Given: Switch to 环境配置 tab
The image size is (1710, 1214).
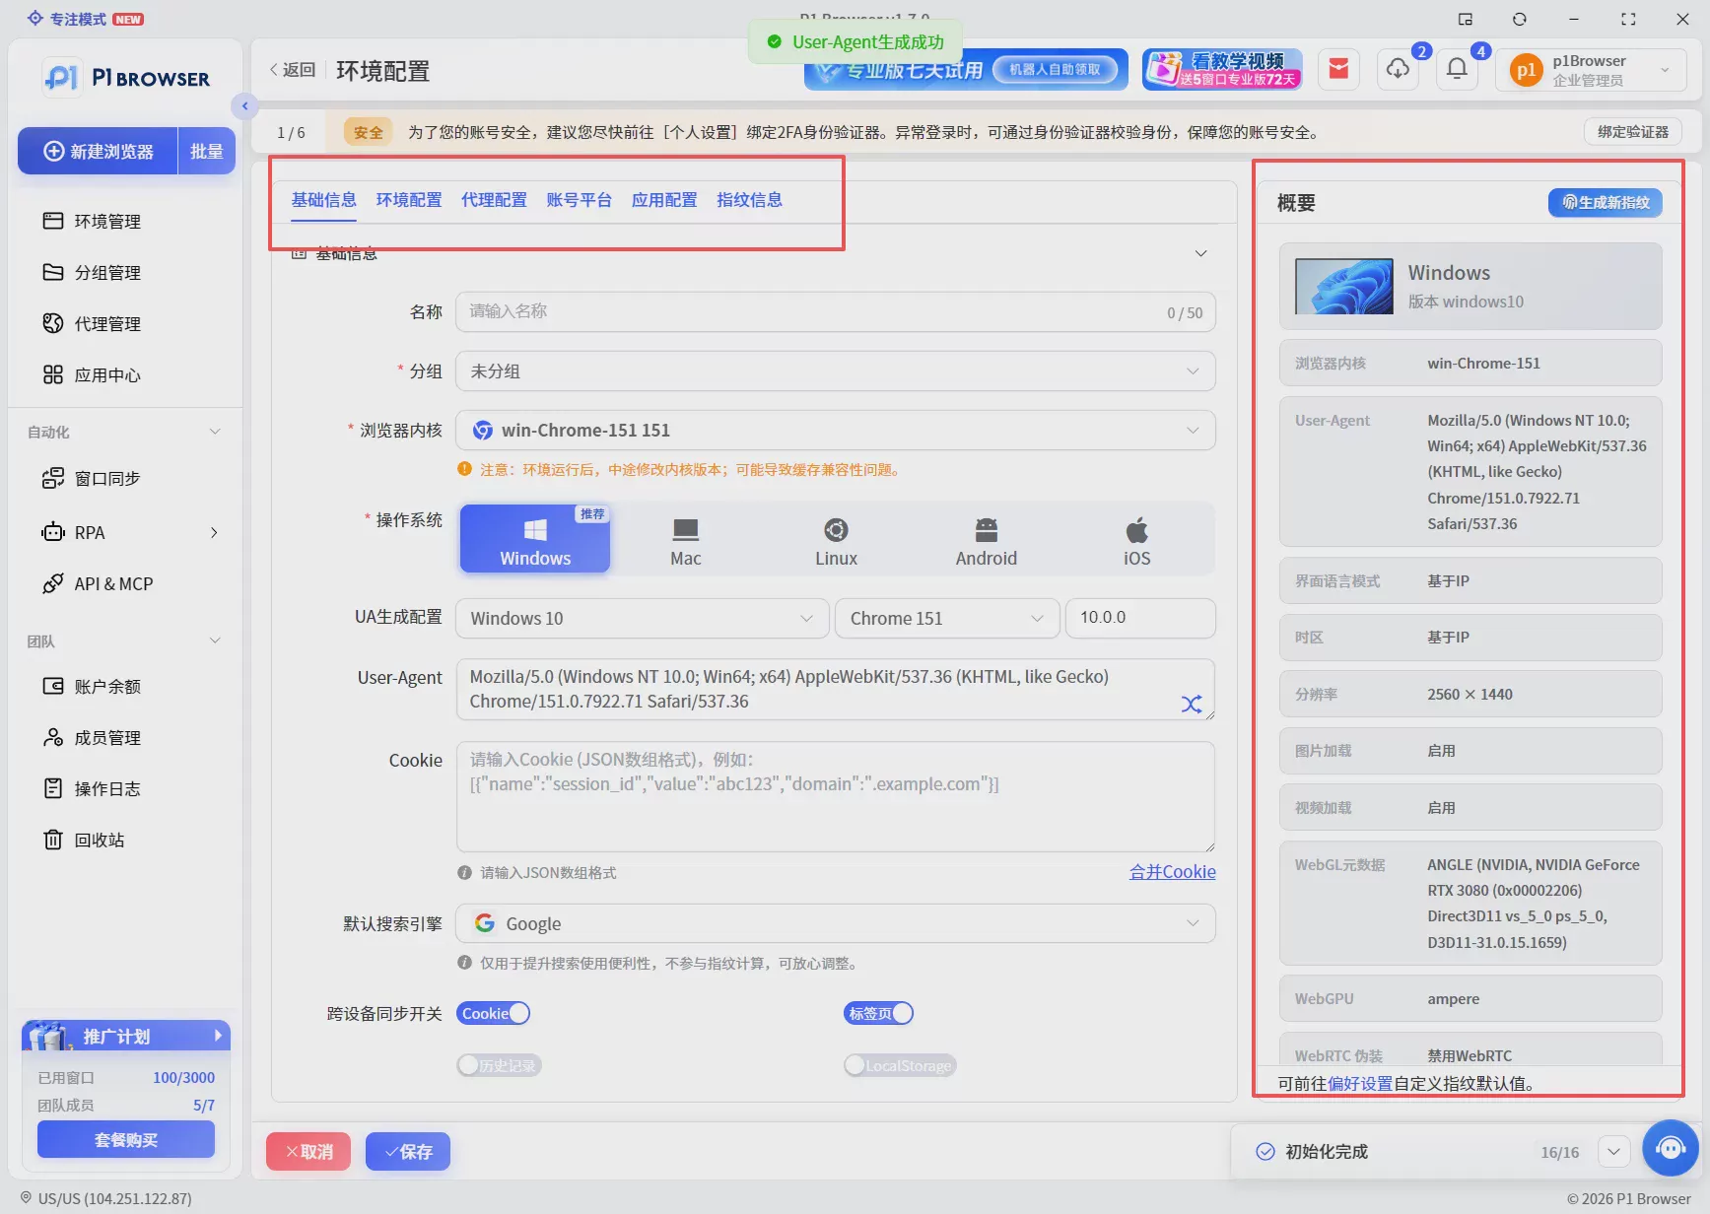Looking at the screenshot, I should 409,200.
